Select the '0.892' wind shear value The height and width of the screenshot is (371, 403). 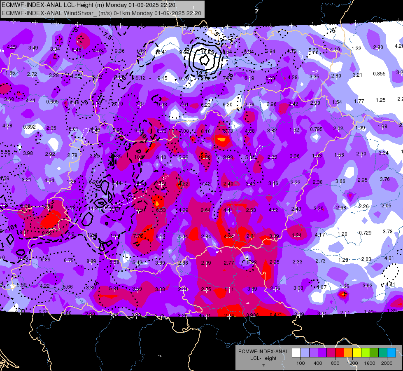point(29,127)
